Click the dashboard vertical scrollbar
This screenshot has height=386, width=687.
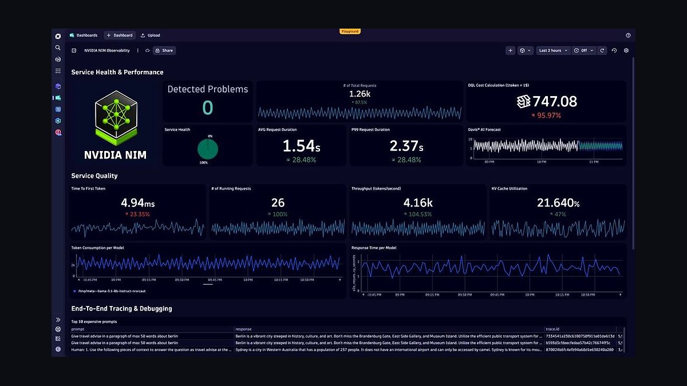click(633, 153)
